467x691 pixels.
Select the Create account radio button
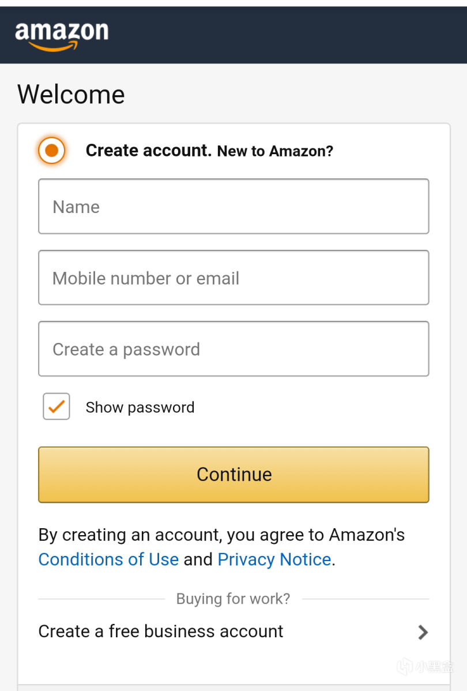[x=52, y=151]
